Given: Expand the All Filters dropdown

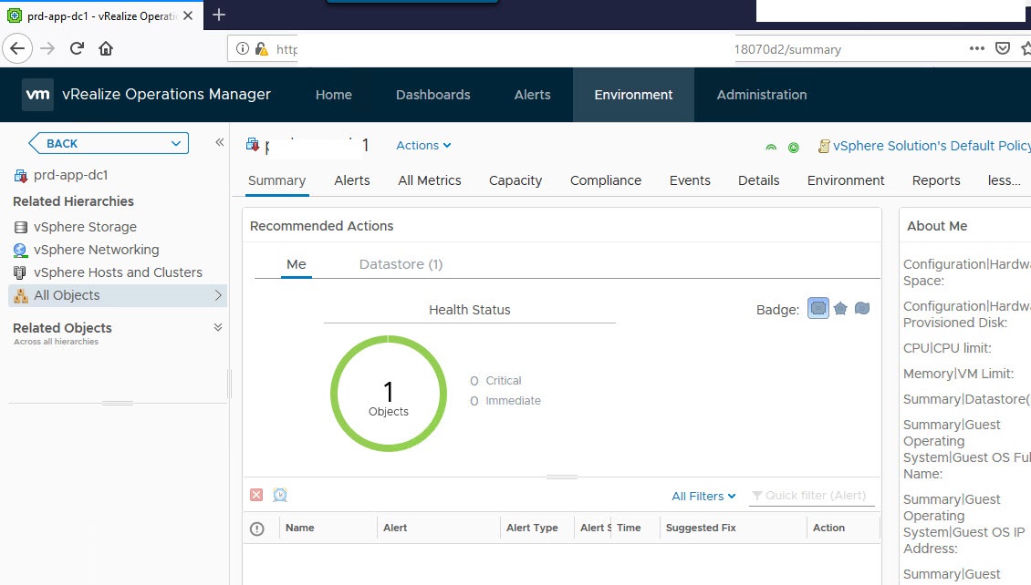Looking at the screenshot, I should click(703, 496).
